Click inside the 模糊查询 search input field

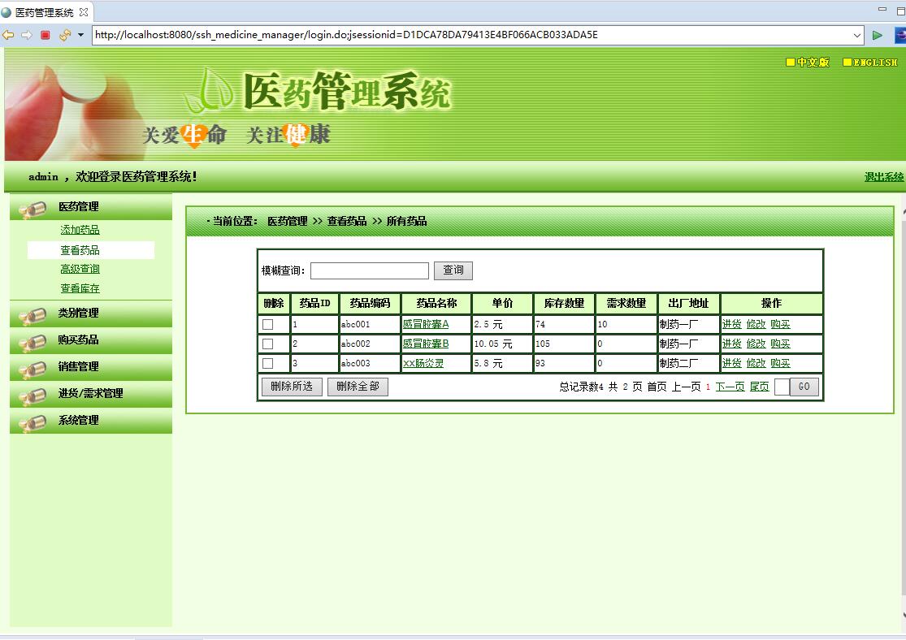click(x=370, y=270)
